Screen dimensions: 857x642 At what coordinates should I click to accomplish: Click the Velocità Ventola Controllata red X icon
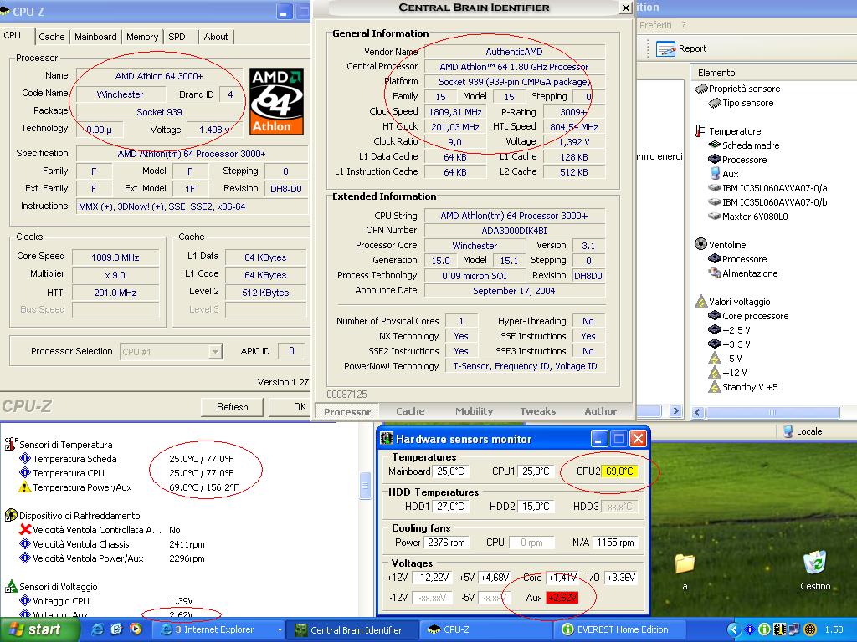tap(24, 529)
